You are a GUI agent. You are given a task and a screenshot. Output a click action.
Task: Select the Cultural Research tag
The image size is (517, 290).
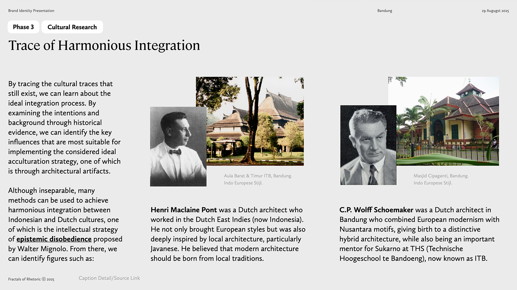coord(72,27)
